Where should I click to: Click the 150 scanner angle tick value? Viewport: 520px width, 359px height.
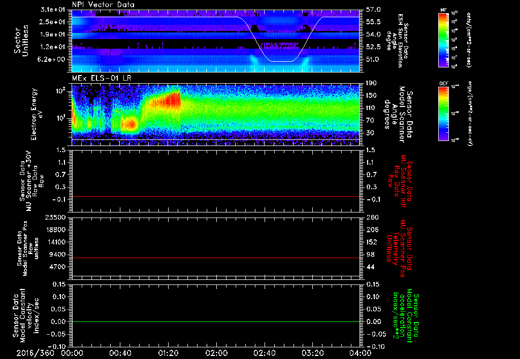tap(371, 95)
